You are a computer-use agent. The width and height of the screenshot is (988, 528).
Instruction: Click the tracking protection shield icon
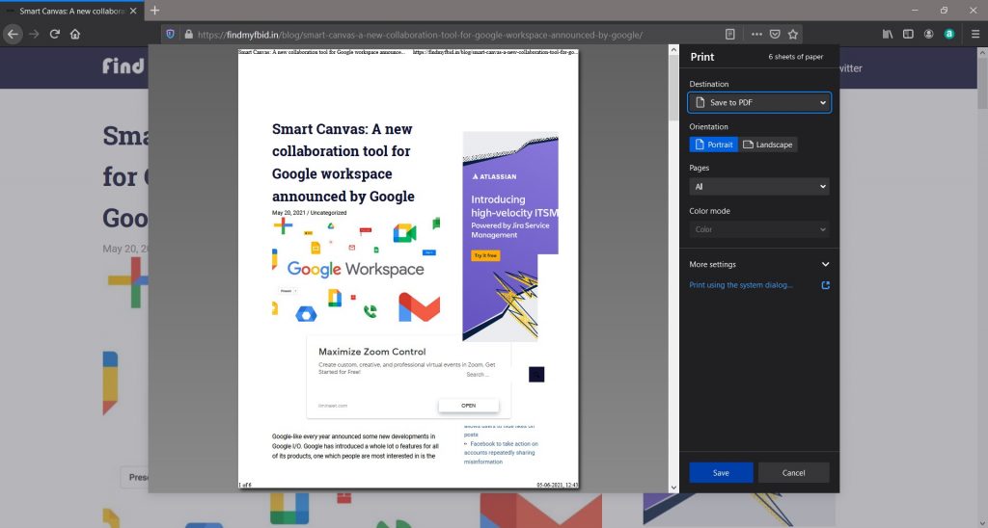(x=170, y=34)
